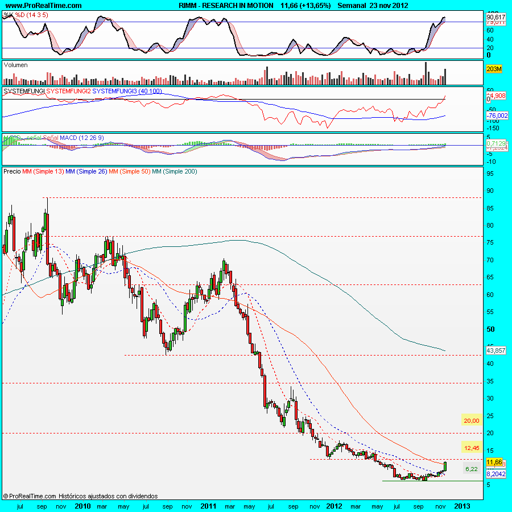
Task: Click the blue SYSTEMFUNGI3 (40 100) label
Action: pyautogui.click(x=127, y=91)
